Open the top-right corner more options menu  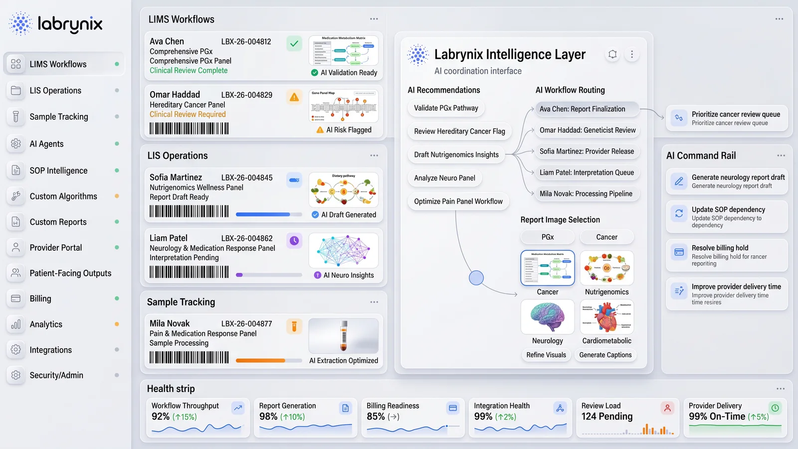(x=779, y=19)
